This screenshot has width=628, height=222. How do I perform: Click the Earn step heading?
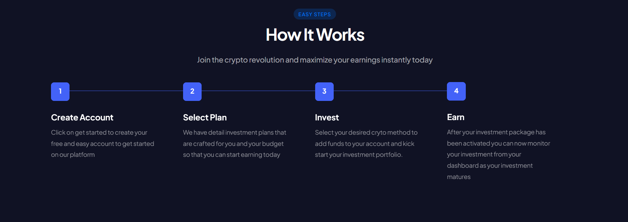(456, 117)
